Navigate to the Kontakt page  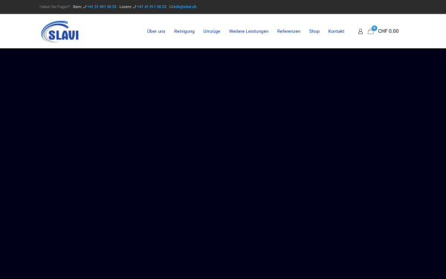point(336,31)
